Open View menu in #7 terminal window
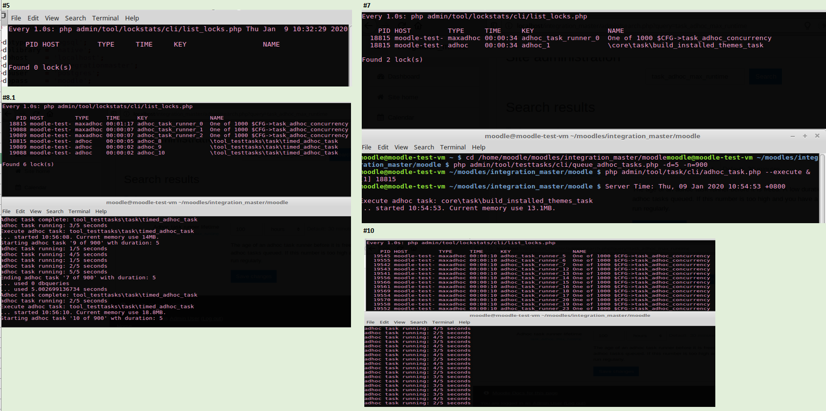Screen dimensions: 826x411 (x=401, y=147)
